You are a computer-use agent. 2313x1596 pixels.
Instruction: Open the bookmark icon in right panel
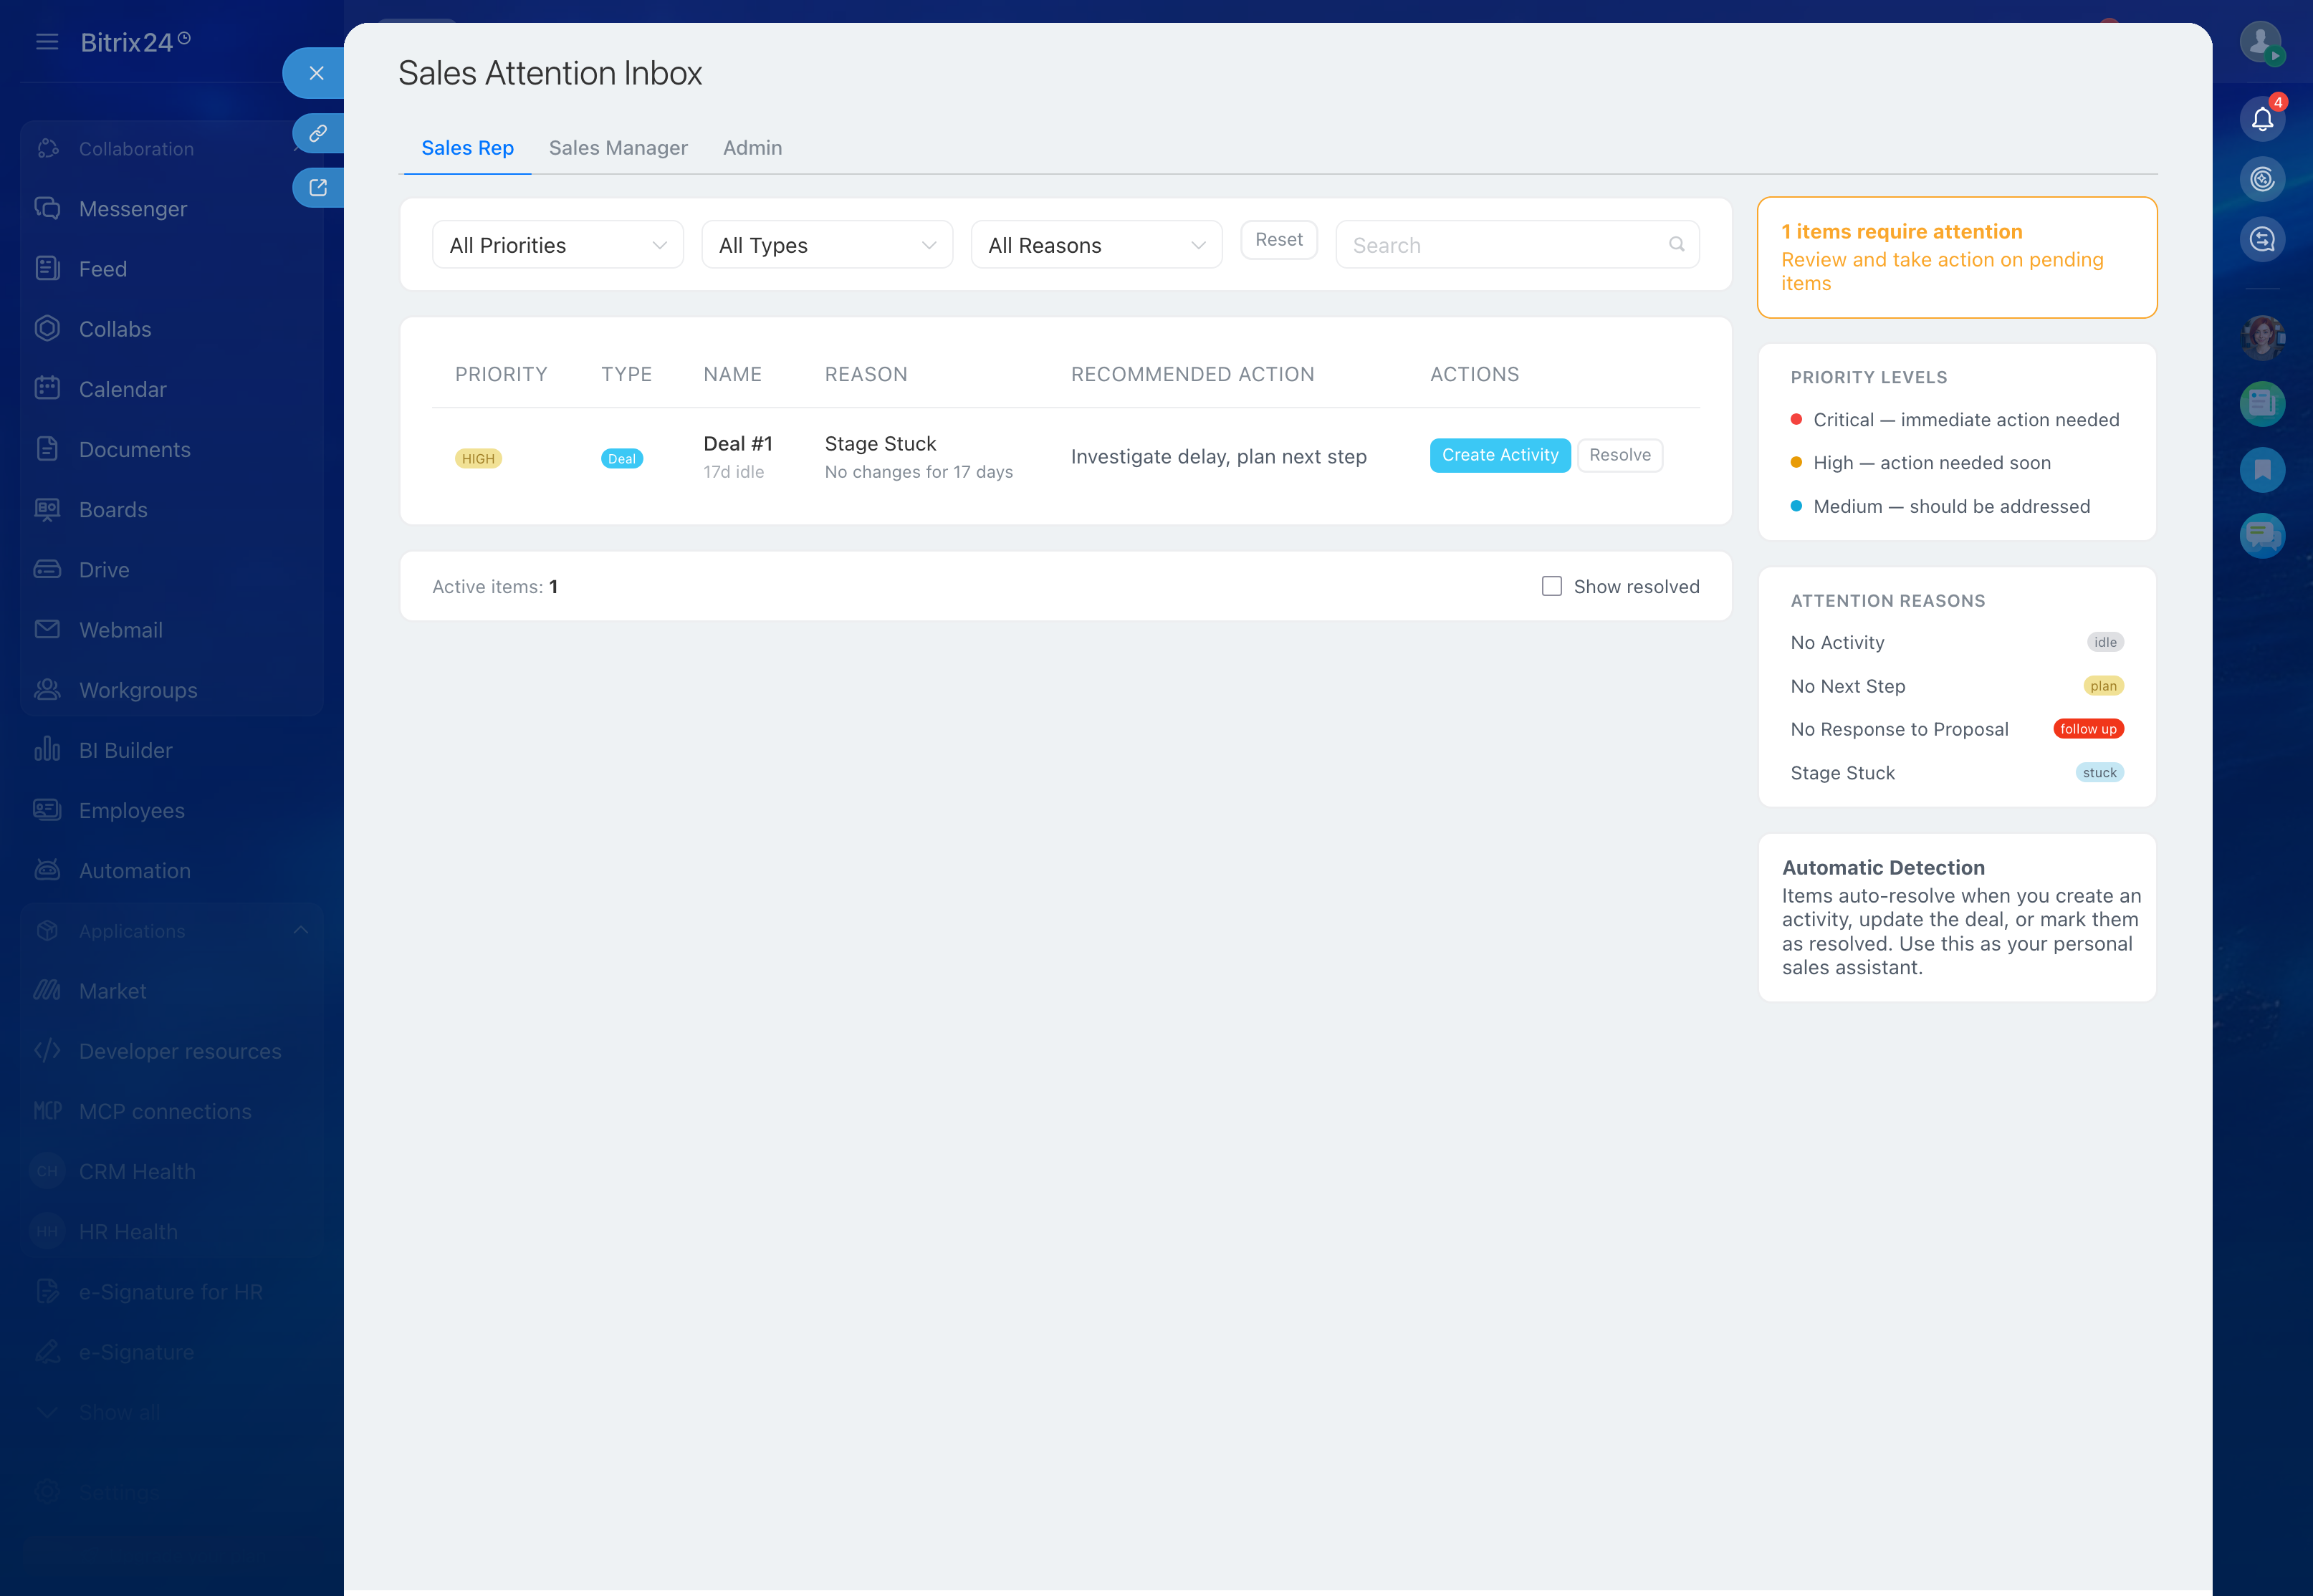click(x=2262, y=470)
